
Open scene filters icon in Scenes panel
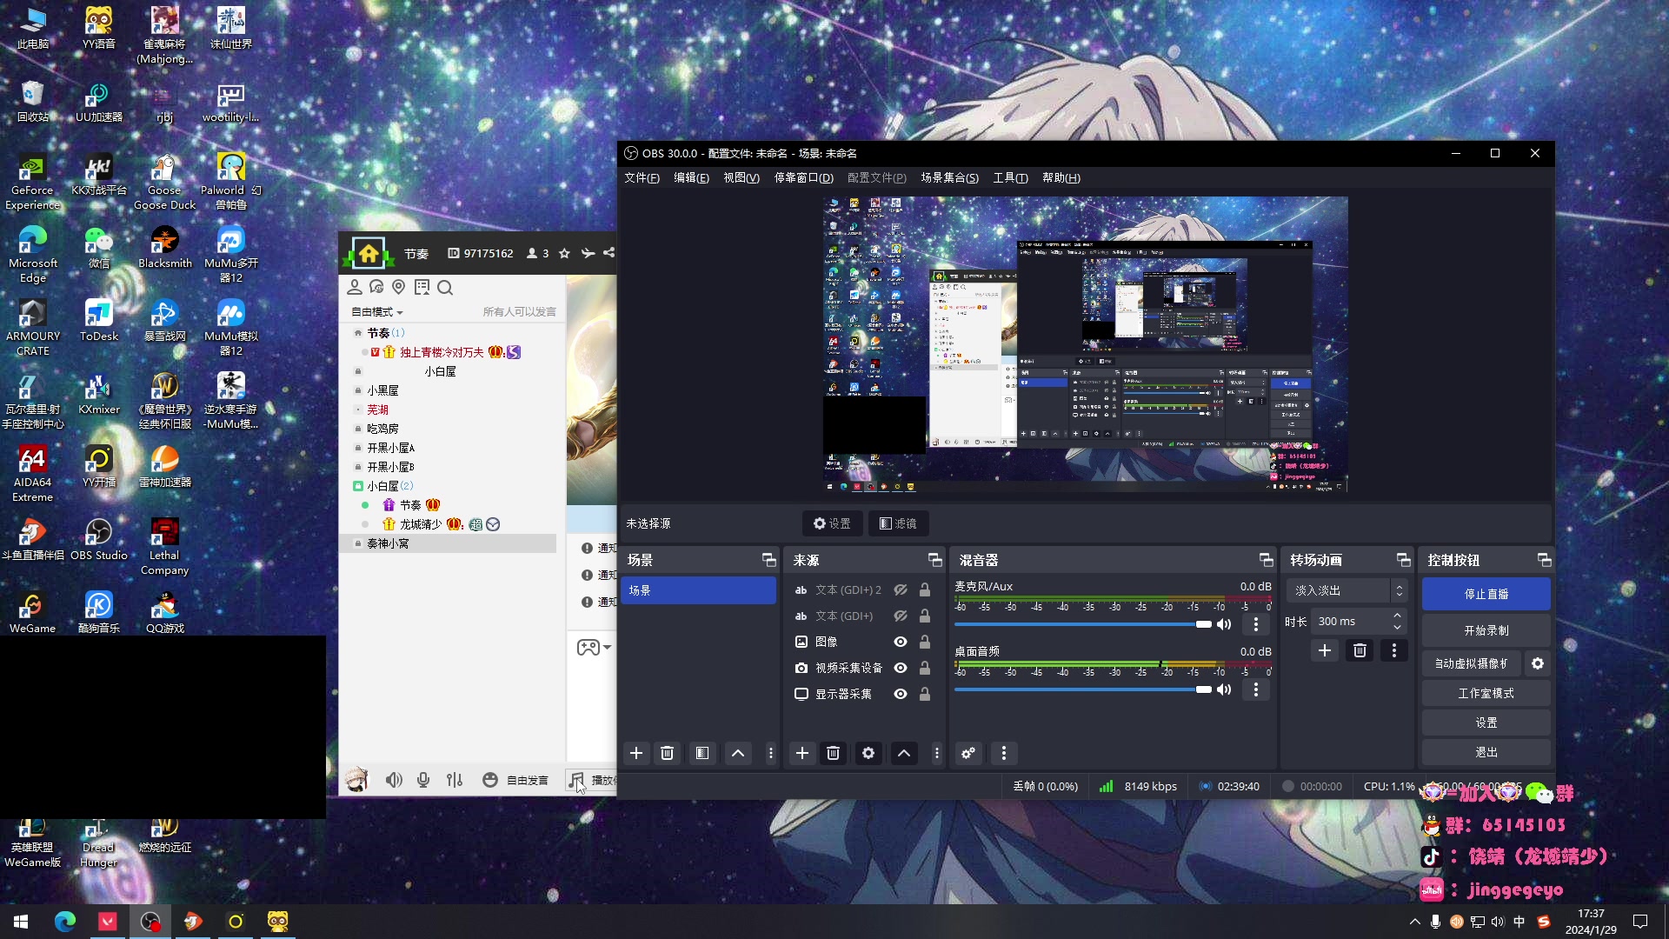[702, 753]
